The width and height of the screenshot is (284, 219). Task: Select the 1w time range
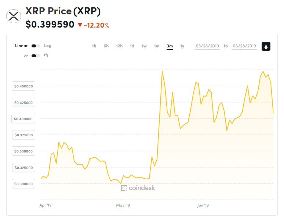(144, 46)
